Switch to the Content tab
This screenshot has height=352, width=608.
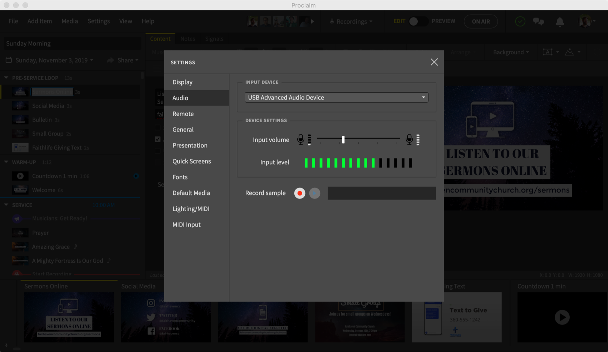click(160, 39)
